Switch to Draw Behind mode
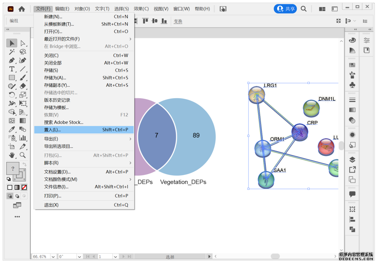This screenshot has height=264, width=377. [17, 196]
